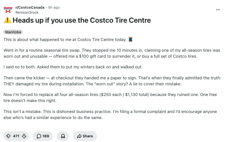Click the Costco subreddit avatar

(x=8, y=9)
